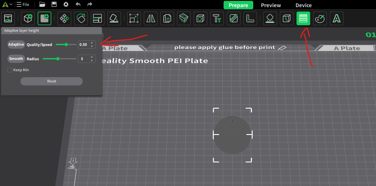The width and height of the screenshot is (376, 186).
Task: Select the Text emboss tool
Action: (x=217, y=18)
